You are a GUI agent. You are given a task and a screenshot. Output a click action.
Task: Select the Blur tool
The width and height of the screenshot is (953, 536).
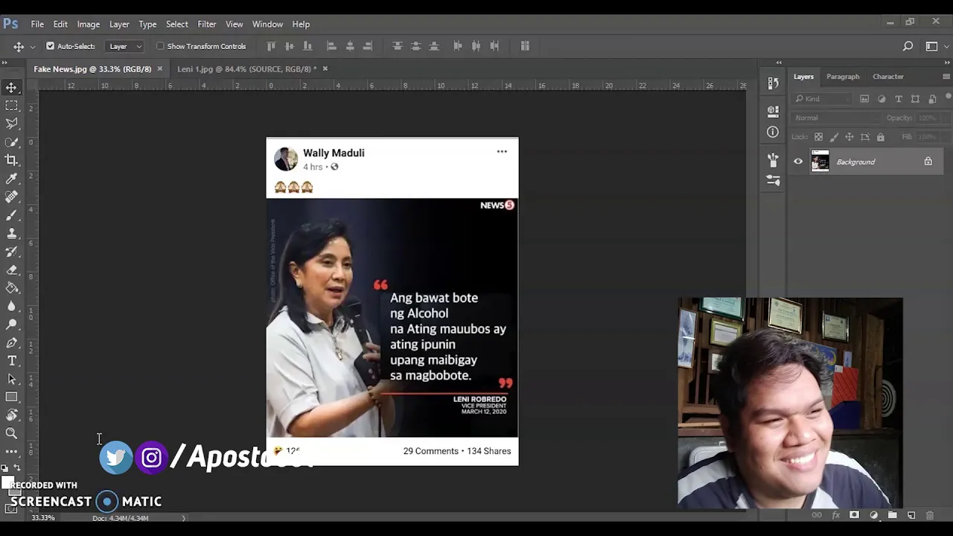tap(12, 306)
